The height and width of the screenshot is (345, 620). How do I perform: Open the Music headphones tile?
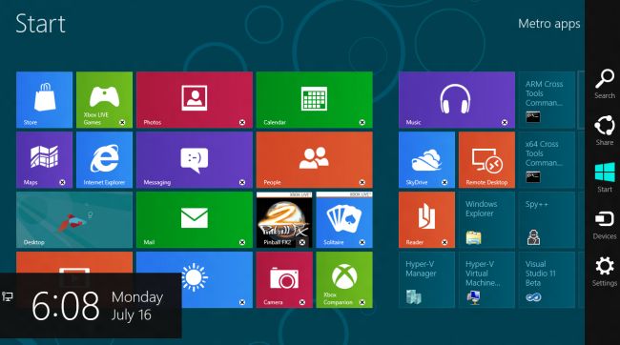[457, 99]
